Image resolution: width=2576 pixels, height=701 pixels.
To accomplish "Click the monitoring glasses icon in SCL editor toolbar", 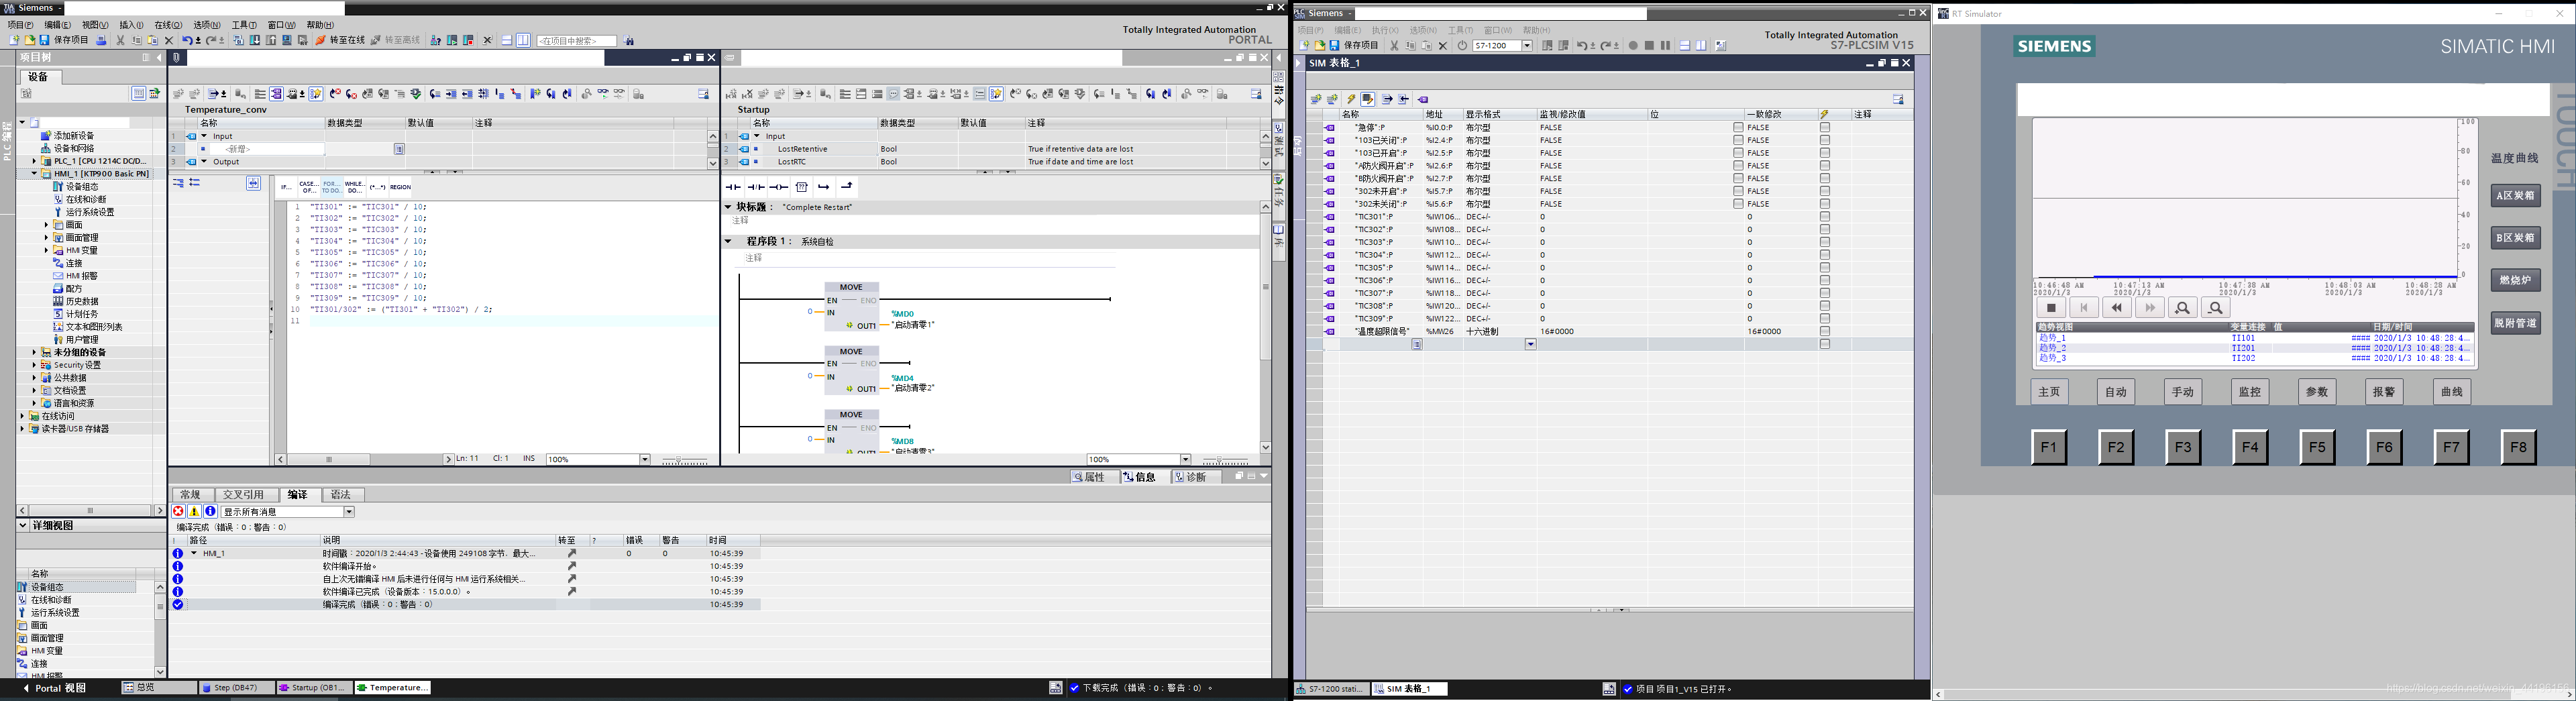I will 604,94.
